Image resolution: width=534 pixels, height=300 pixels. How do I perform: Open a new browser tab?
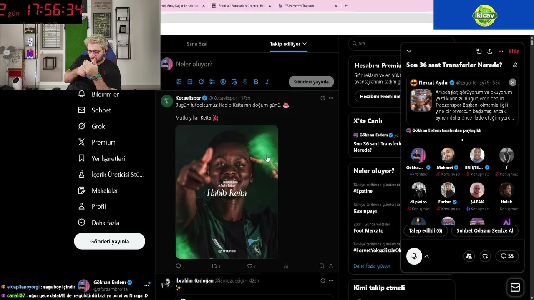coord(346,6)
